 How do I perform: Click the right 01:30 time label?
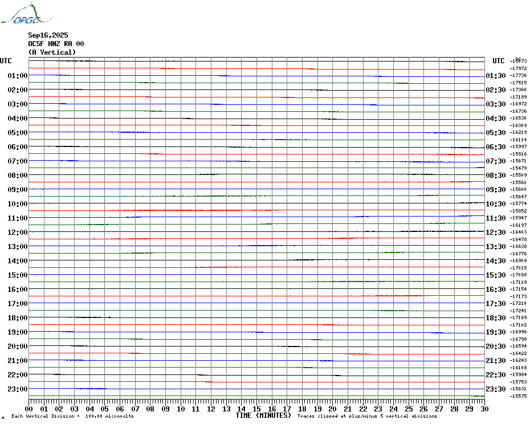click(496, 75)
